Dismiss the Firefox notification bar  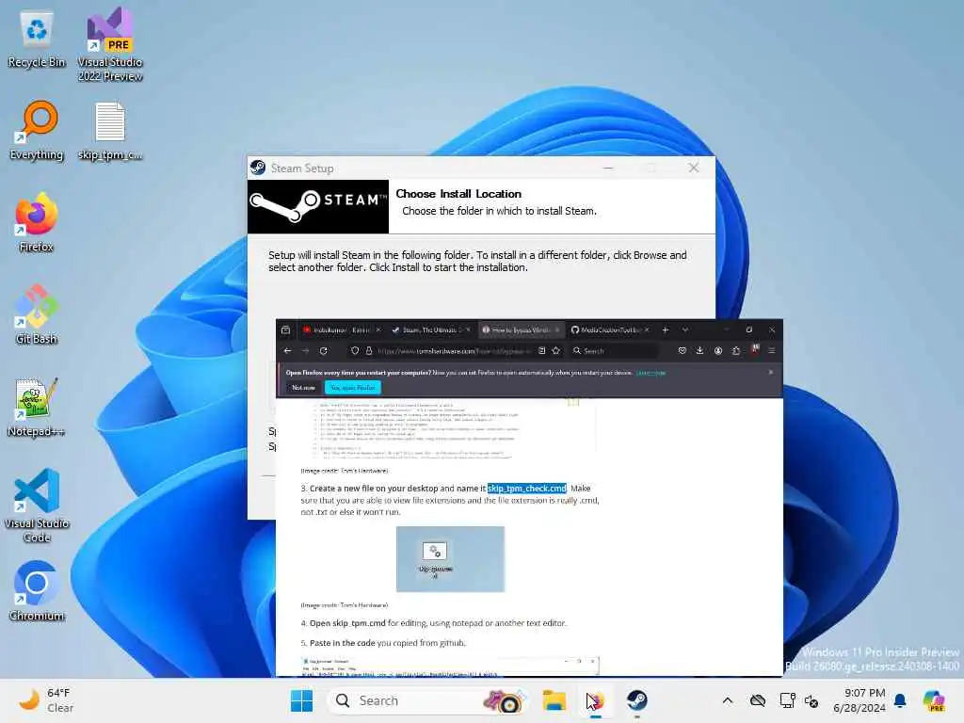tap(770, 372)
